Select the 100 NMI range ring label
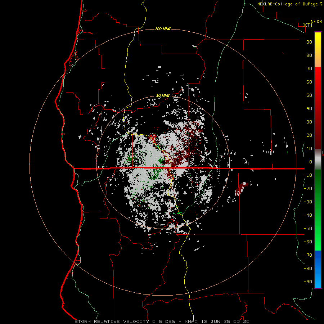Viewport: 324px width, 324px height. coord(163,29)
